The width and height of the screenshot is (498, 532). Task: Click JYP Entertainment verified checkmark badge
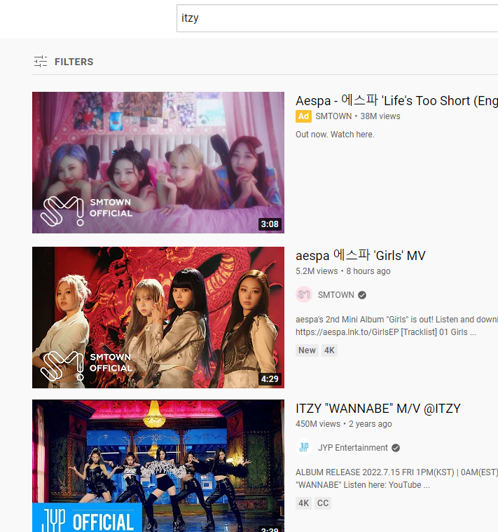pos(396,448)
